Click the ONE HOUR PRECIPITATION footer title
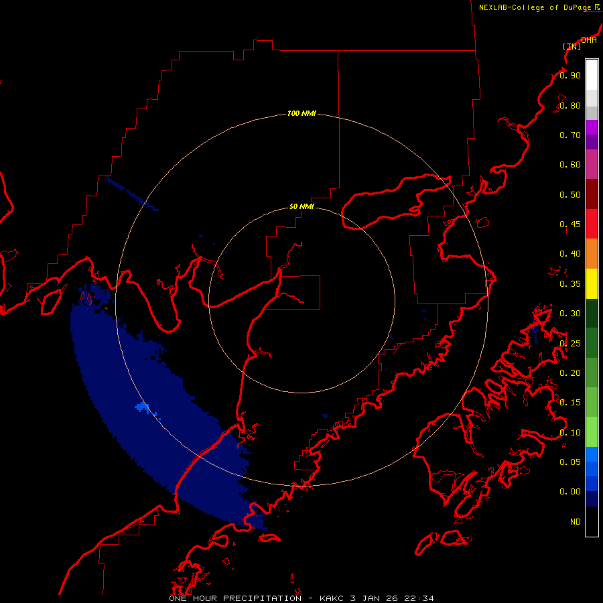603x603 pixels. (235, 598)
